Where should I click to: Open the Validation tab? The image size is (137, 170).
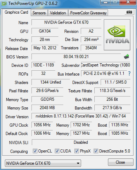58,13
